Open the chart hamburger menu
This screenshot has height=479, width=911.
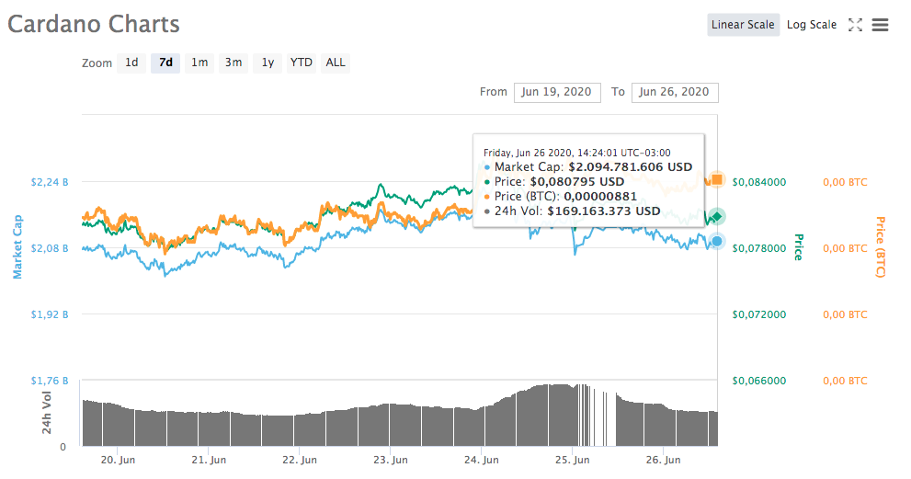coord(880,25)
